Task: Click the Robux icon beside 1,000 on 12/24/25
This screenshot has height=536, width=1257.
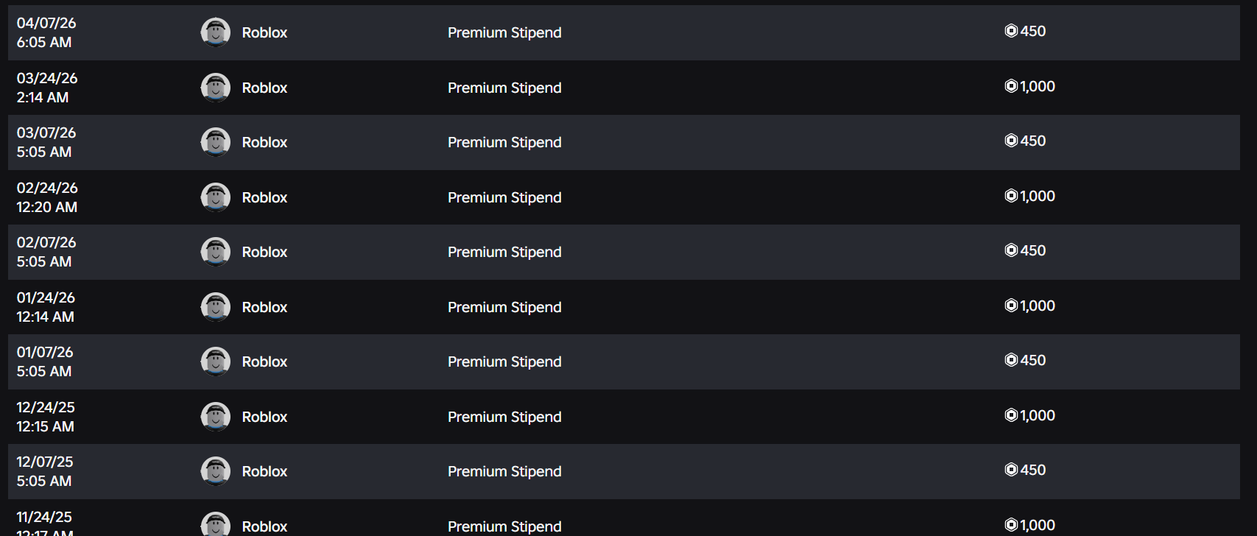Action: point(1011,415)
